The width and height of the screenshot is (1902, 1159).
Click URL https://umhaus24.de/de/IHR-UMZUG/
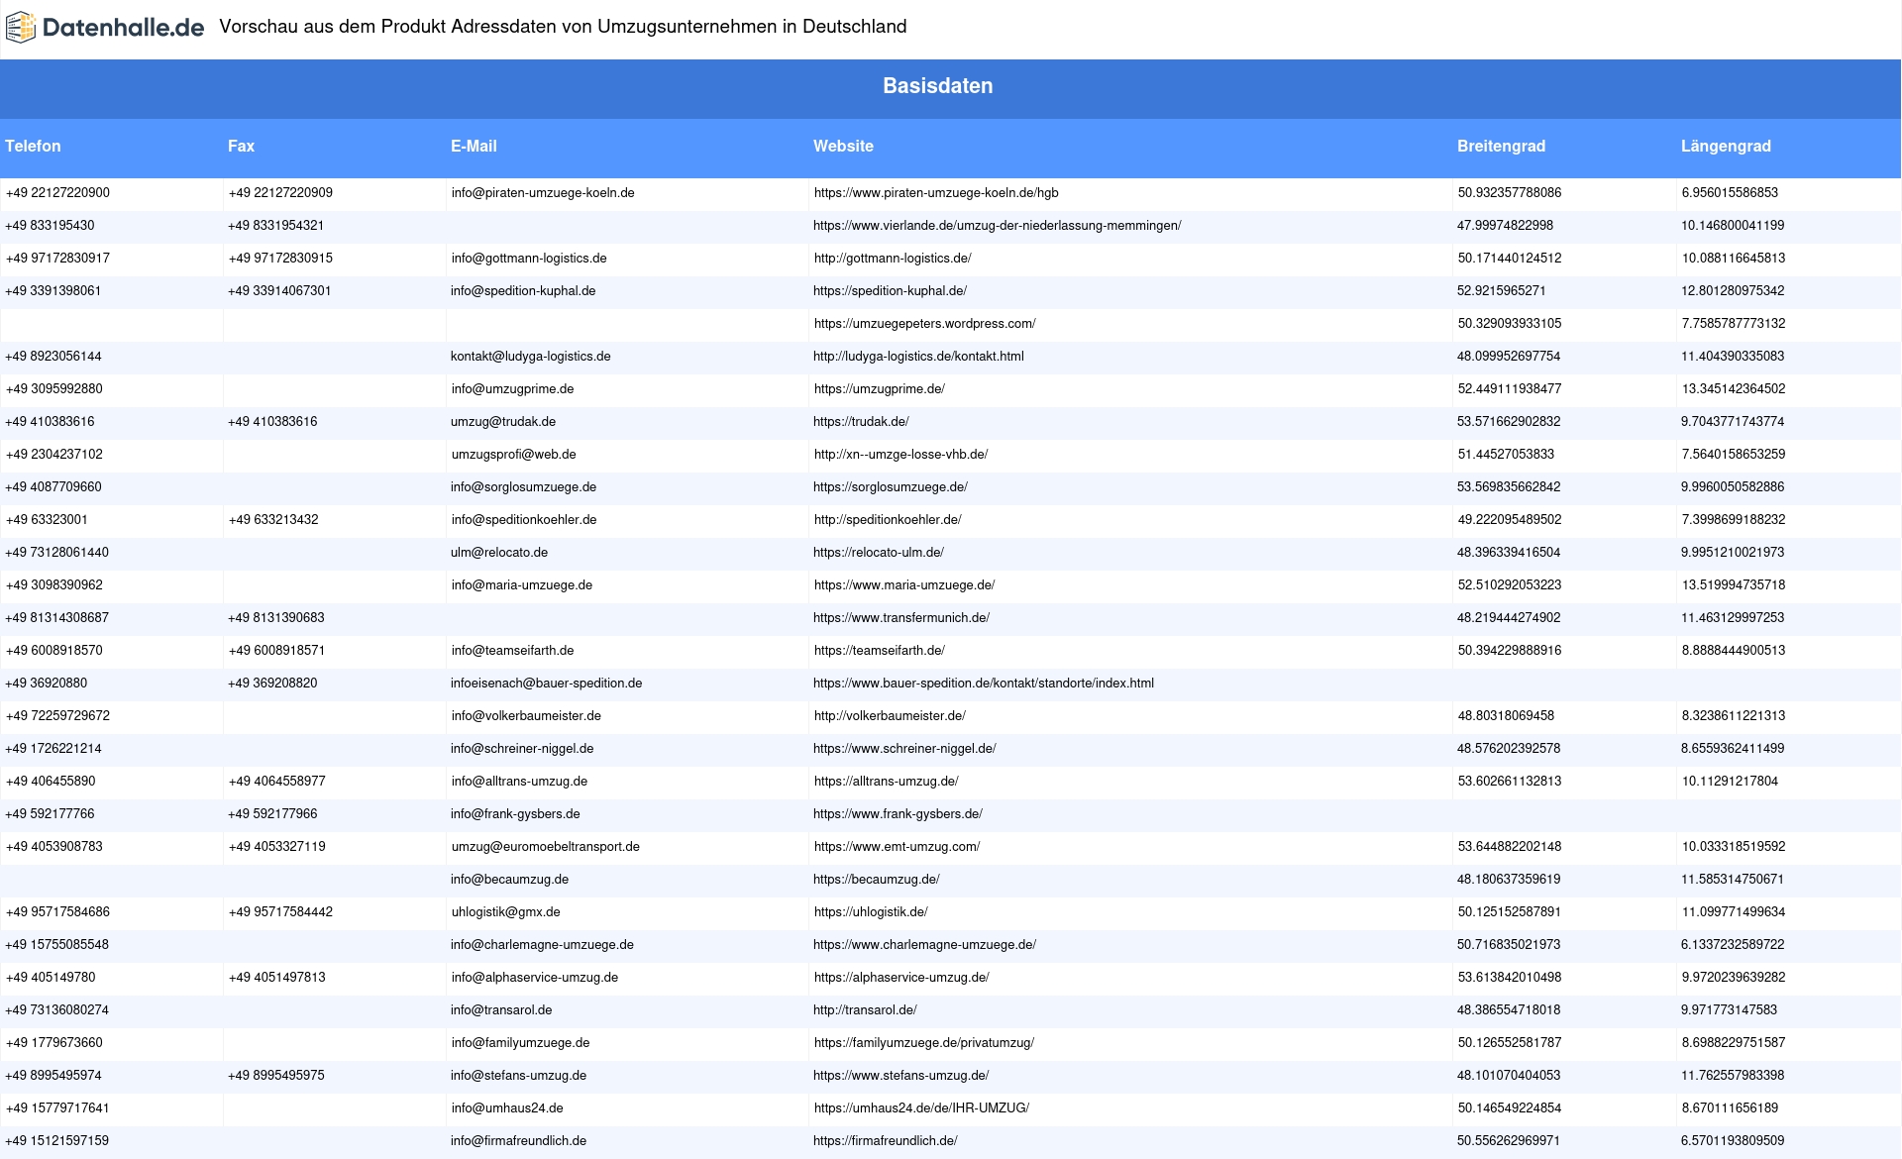click(x=921, y=1108)
